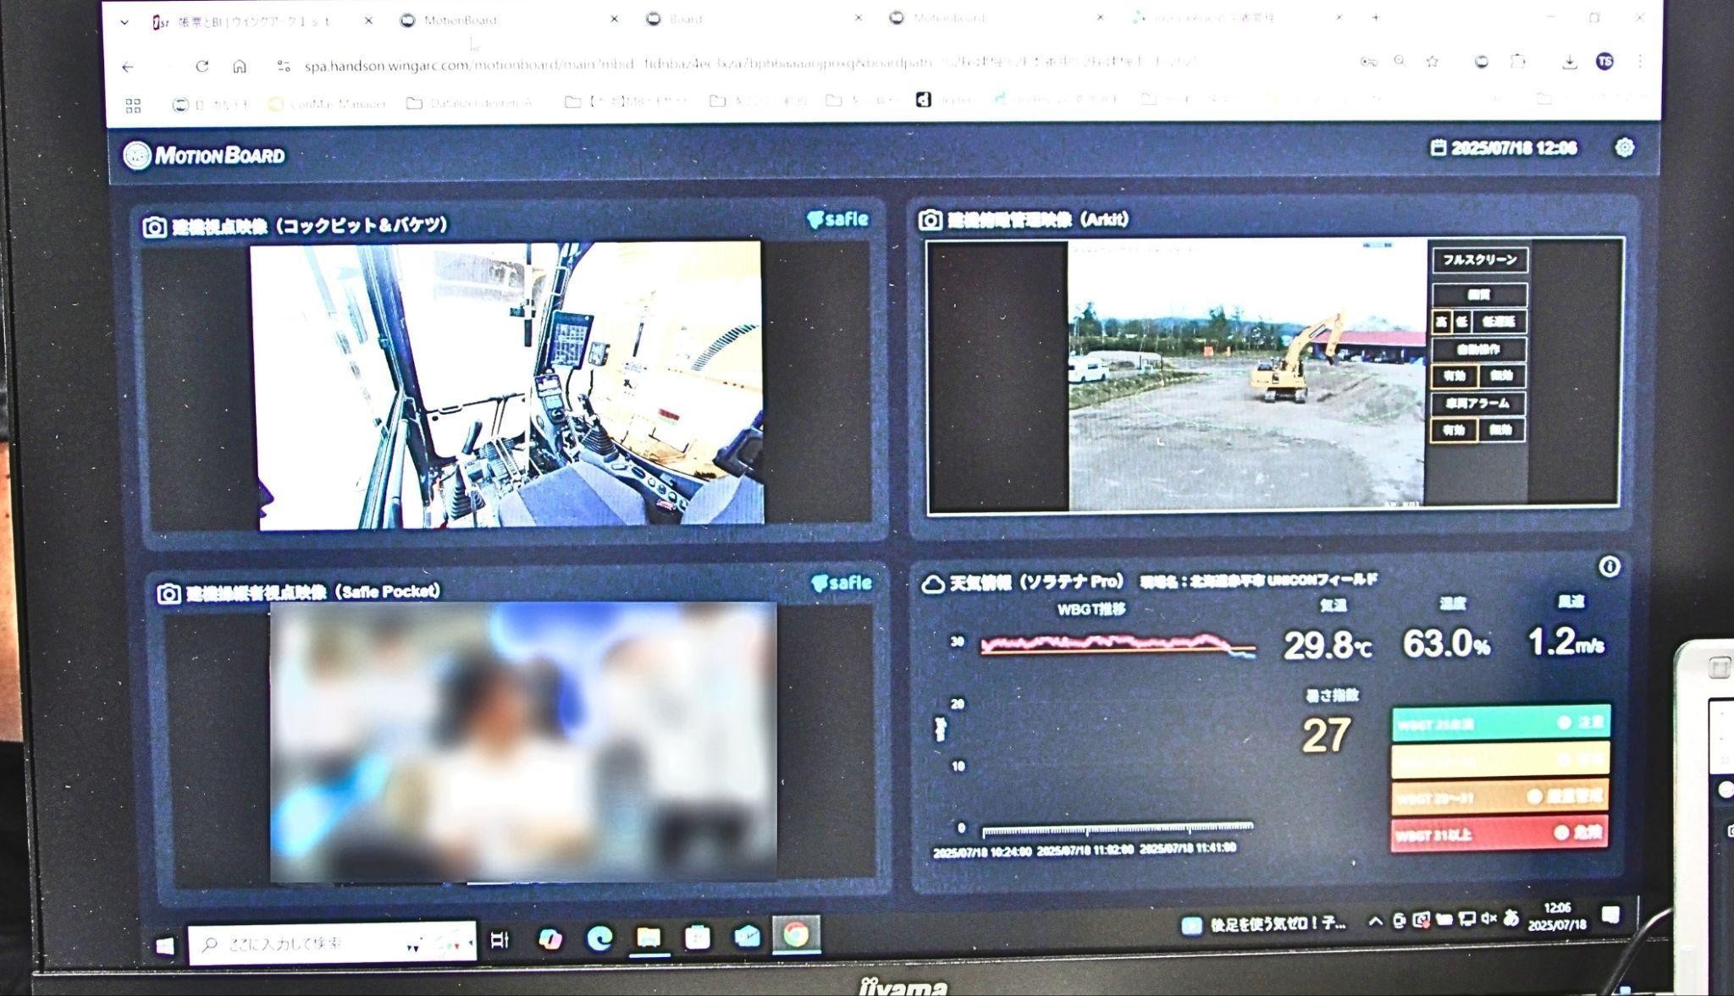The height and width of the screenshot is (996, 1734).
Task: Click the browser reload icon
Action: coord(202,66)
